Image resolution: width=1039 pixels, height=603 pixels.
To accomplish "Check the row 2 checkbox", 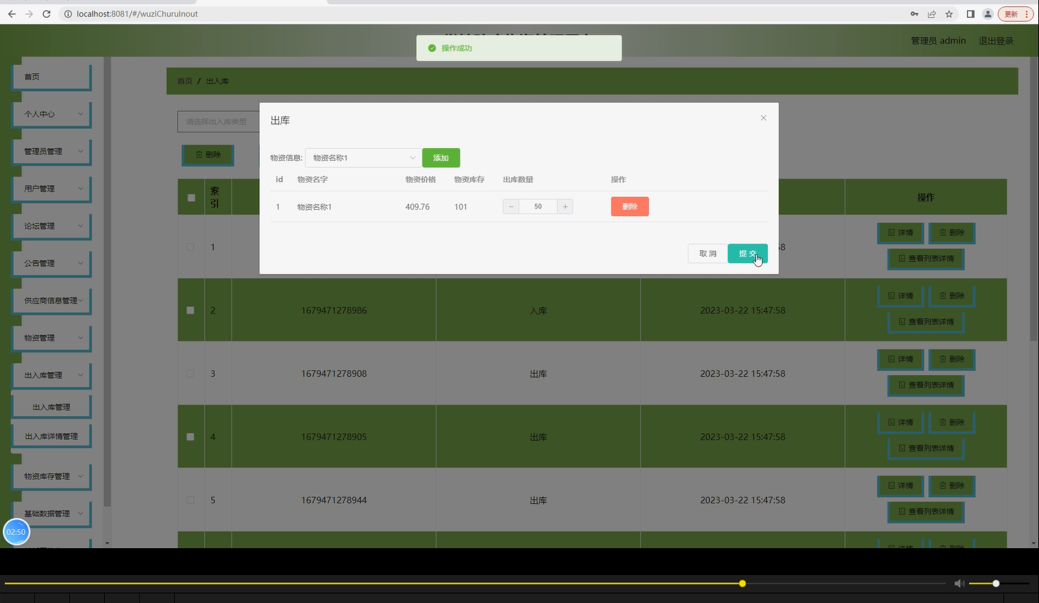I will tap(191, 310).
